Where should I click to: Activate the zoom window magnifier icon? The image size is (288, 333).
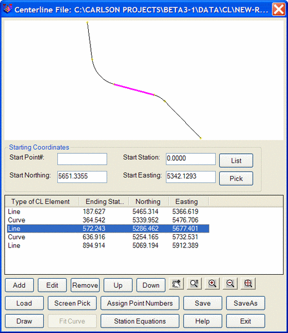click(x=194, y=284)
